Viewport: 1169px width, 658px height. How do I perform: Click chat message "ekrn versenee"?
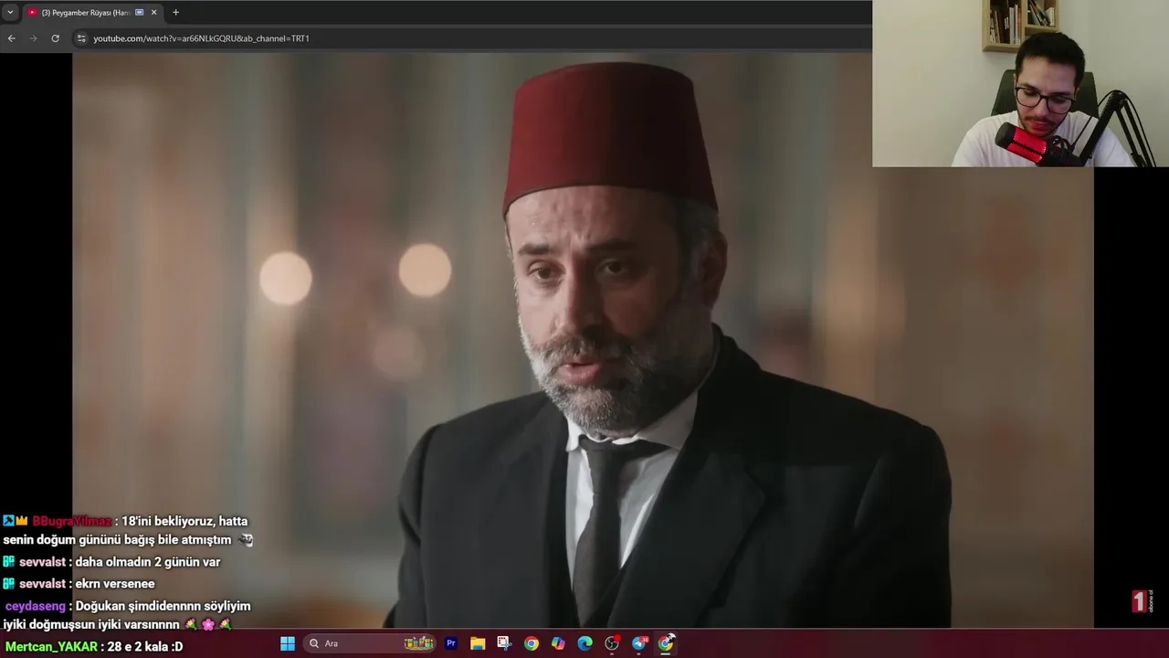pyautogui.click(x=115, y=584)
